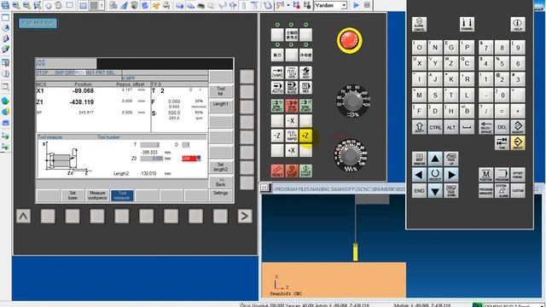Click the << Back softkey
The height and width of the screenshot is (307, 546).
(221, 182)
